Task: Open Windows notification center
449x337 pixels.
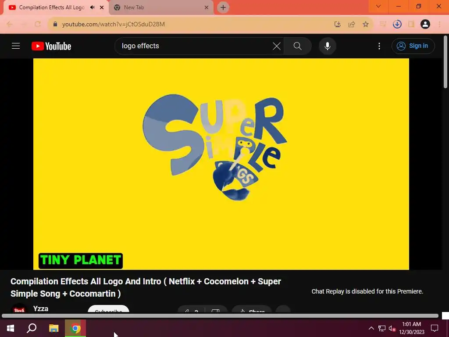Action: pos(435,328)
